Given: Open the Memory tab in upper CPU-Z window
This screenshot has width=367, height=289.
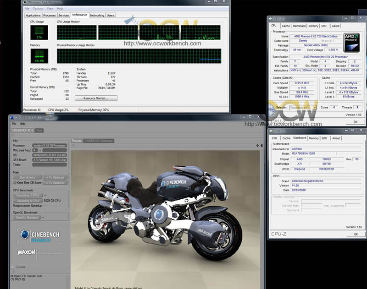Looking at the screenshot, I should 313,26.
